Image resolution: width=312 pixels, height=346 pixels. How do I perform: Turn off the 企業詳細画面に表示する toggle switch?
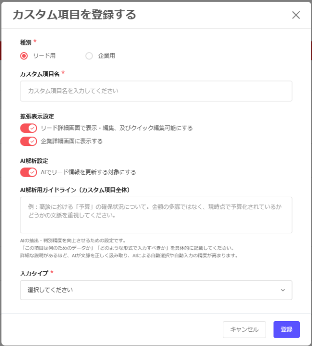28,141
